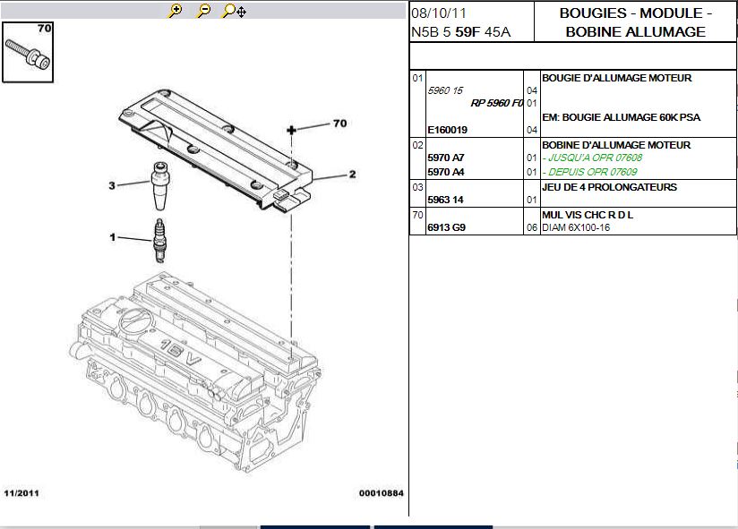The image size is (738, 529).
Task: Click the JUSQU'A OPR 07608 note
Action: (592, 158)
